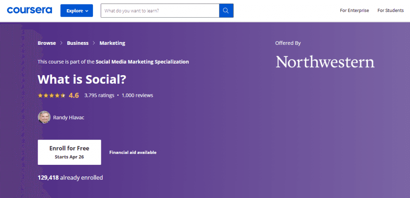
Task: Click the What is Social? course title
Action: click(x=82, y=79)
